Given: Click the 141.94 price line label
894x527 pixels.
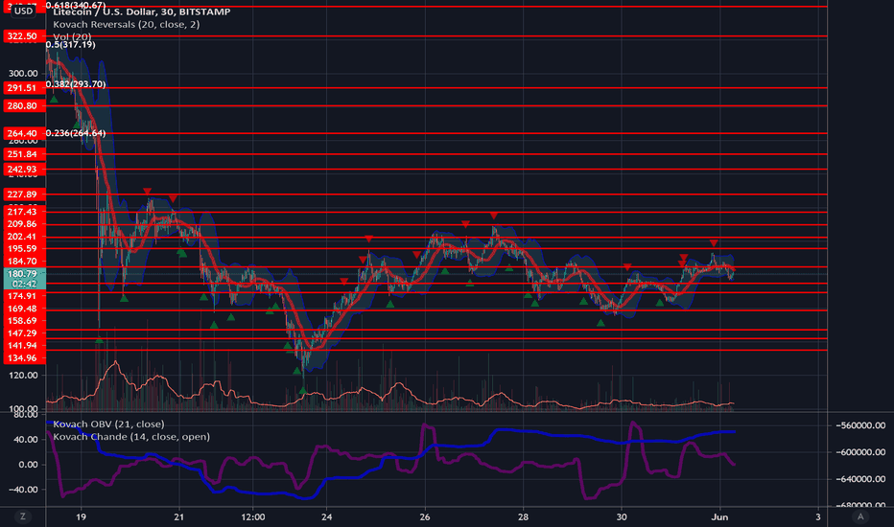Looking at the screenshot, I should [24, 345].
